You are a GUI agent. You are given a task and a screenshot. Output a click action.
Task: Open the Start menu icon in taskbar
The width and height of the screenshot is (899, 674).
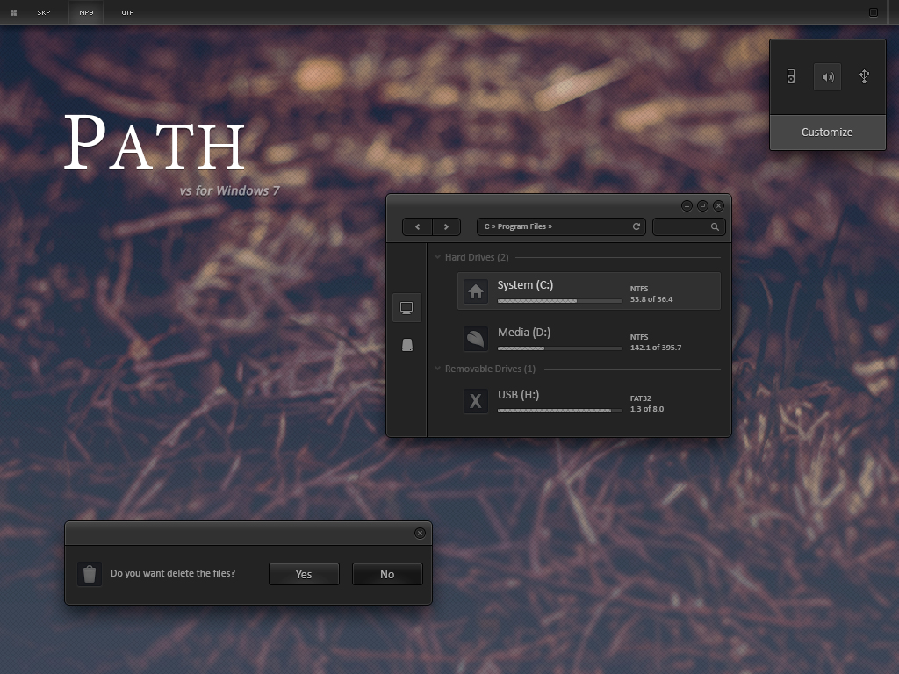pyautogui.click(x=13, y=12)
